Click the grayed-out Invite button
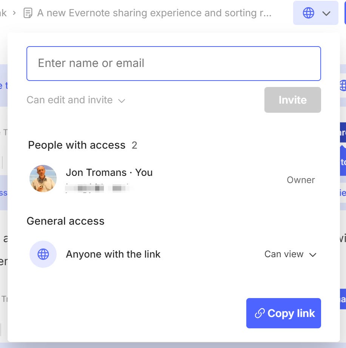346x348 pixels. [x=292, y=100]
